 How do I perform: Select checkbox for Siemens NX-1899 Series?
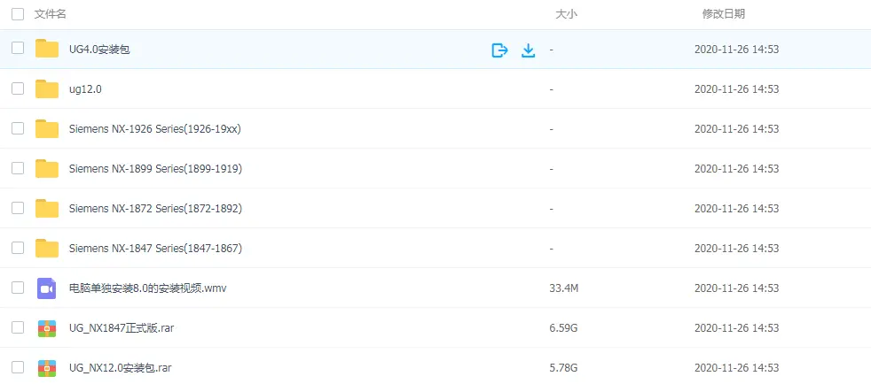point(18,168)
